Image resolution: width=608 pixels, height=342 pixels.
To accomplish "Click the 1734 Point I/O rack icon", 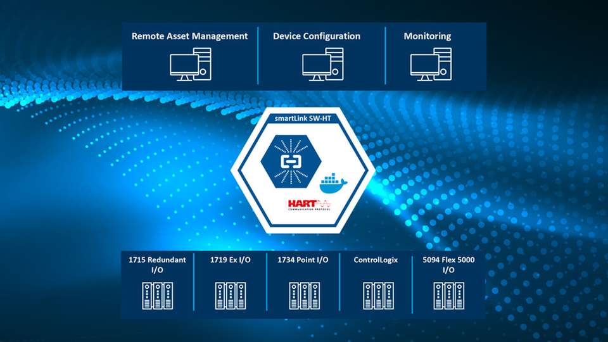I will click(305, 296).
